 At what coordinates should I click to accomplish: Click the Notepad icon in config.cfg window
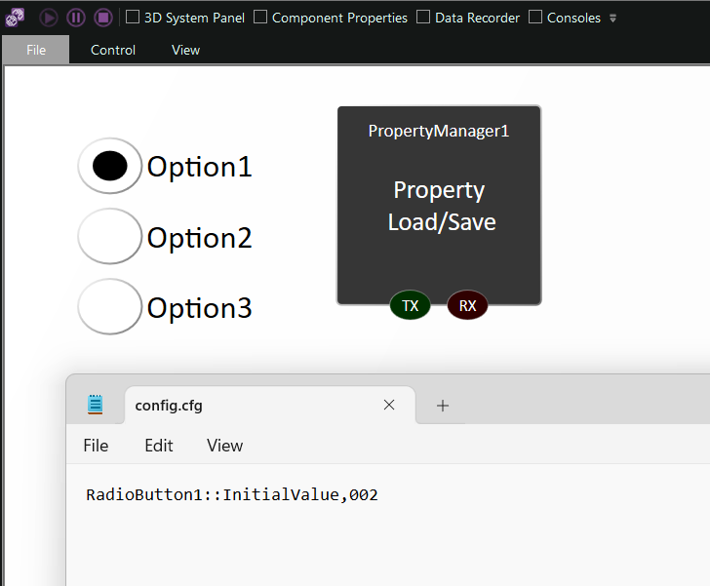pyautogui.click(x=95, y=405)
